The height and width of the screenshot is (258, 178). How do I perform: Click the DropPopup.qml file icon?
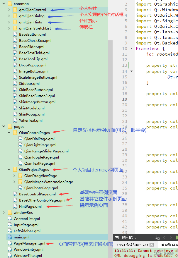pyautogui.click(x=15, y=65)
